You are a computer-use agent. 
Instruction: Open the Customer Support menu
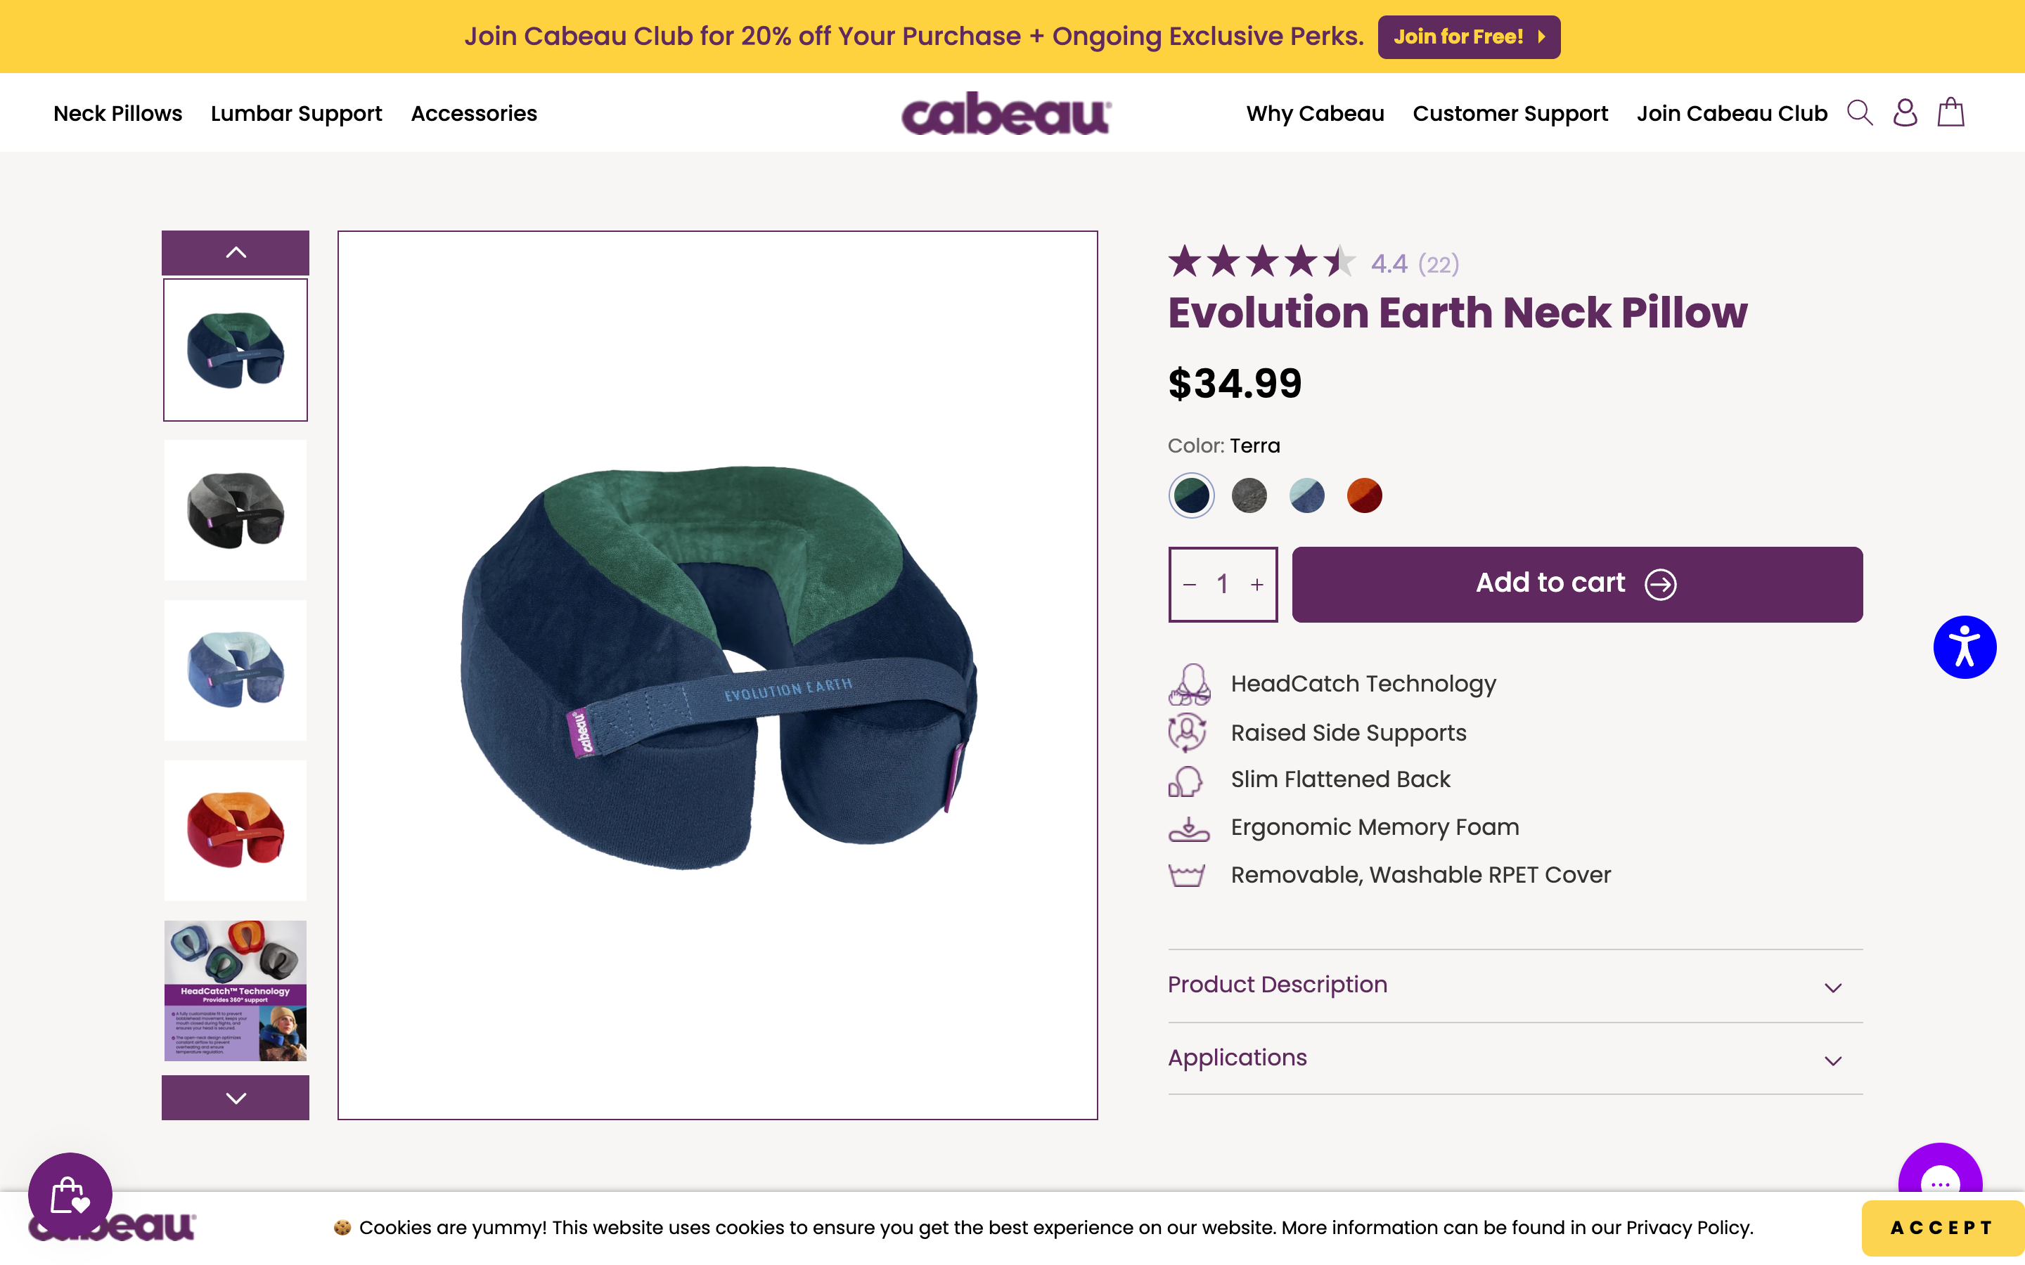(x=1510, y=114)
